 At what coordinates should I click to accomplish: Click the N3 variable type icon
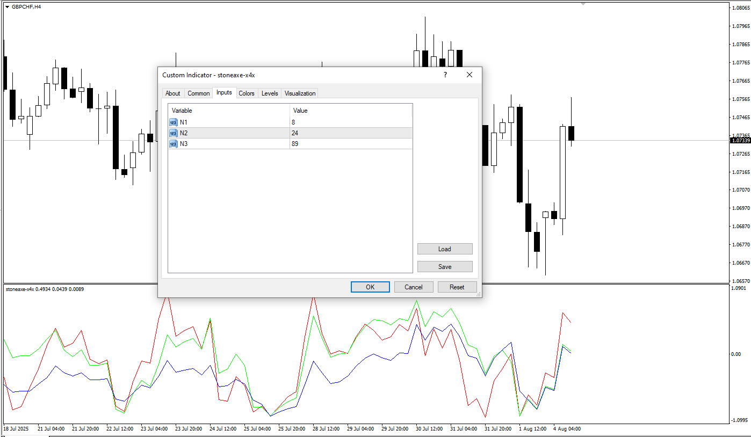pyautogui.click(x=173, y=144)
